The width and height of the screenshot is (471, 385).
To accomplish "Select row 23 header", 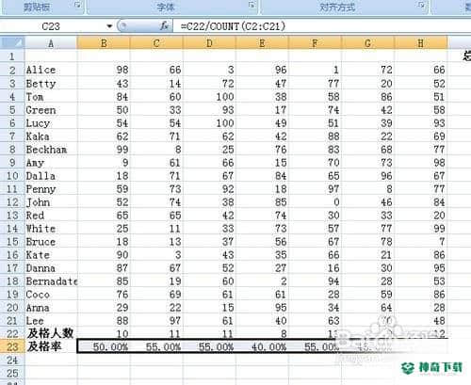I will tap(12, 346).
